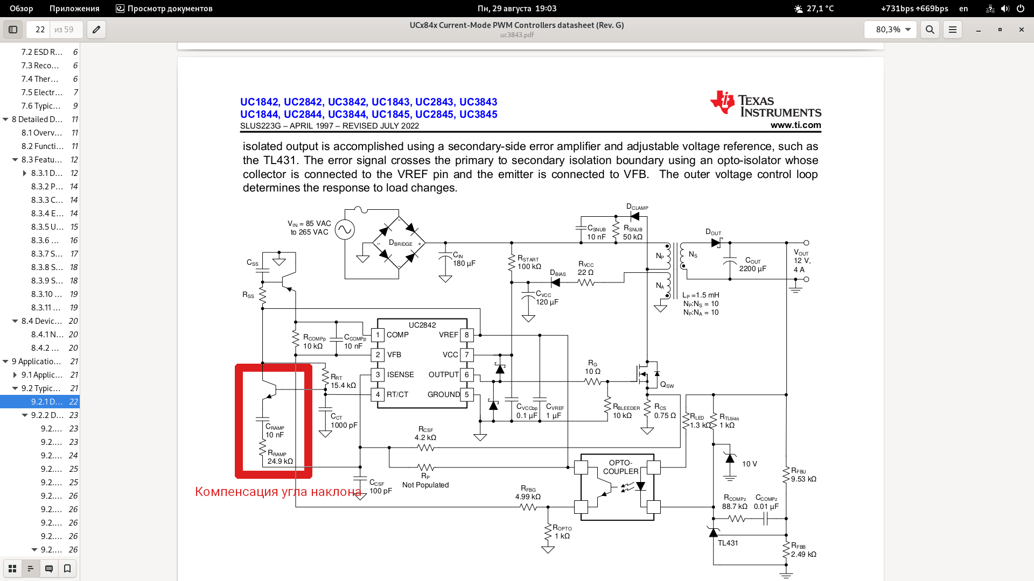The image size is (1034, 581).
Task: Collapse the '8 Detailed D…' outline section
Action: (x=5, y=119)
